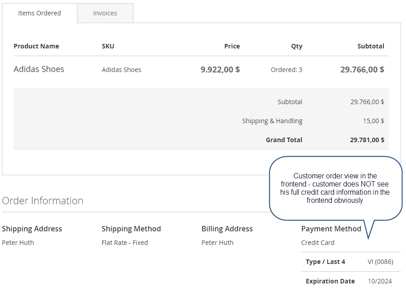The height and width of the screenshot is (297, 406).
Task: Click the Type / Last 4 label
Action: (325, 262)
